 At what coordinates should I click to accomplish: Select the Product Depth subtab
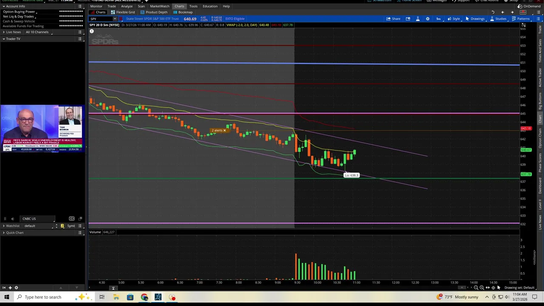153,12
